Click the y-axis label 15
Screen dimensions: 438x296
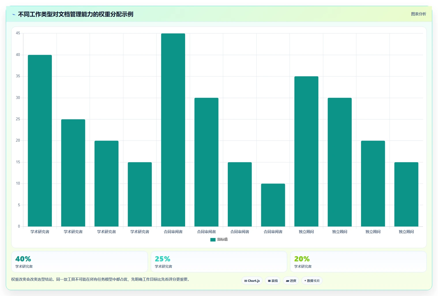tap(18, 162)
